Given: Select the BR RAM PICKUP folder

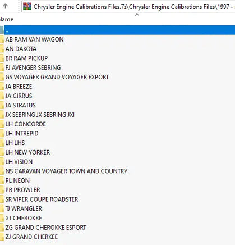Looking at the screenshot, I should [x=26, y=58].
